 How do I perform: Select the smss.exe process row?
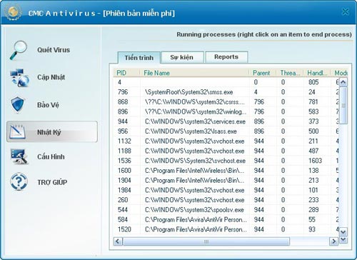[x=226, y=92]
